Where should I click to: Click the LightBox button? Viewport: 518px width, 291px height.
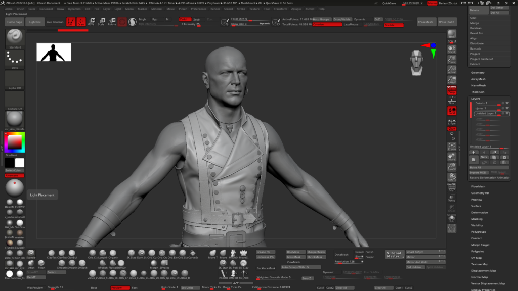click(x=34, y=22)
